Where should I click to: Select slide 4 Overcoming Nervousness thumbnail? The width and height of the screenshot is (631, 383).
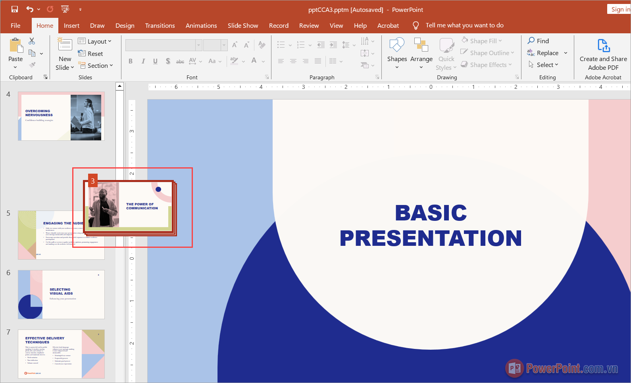tap(61, 116)
